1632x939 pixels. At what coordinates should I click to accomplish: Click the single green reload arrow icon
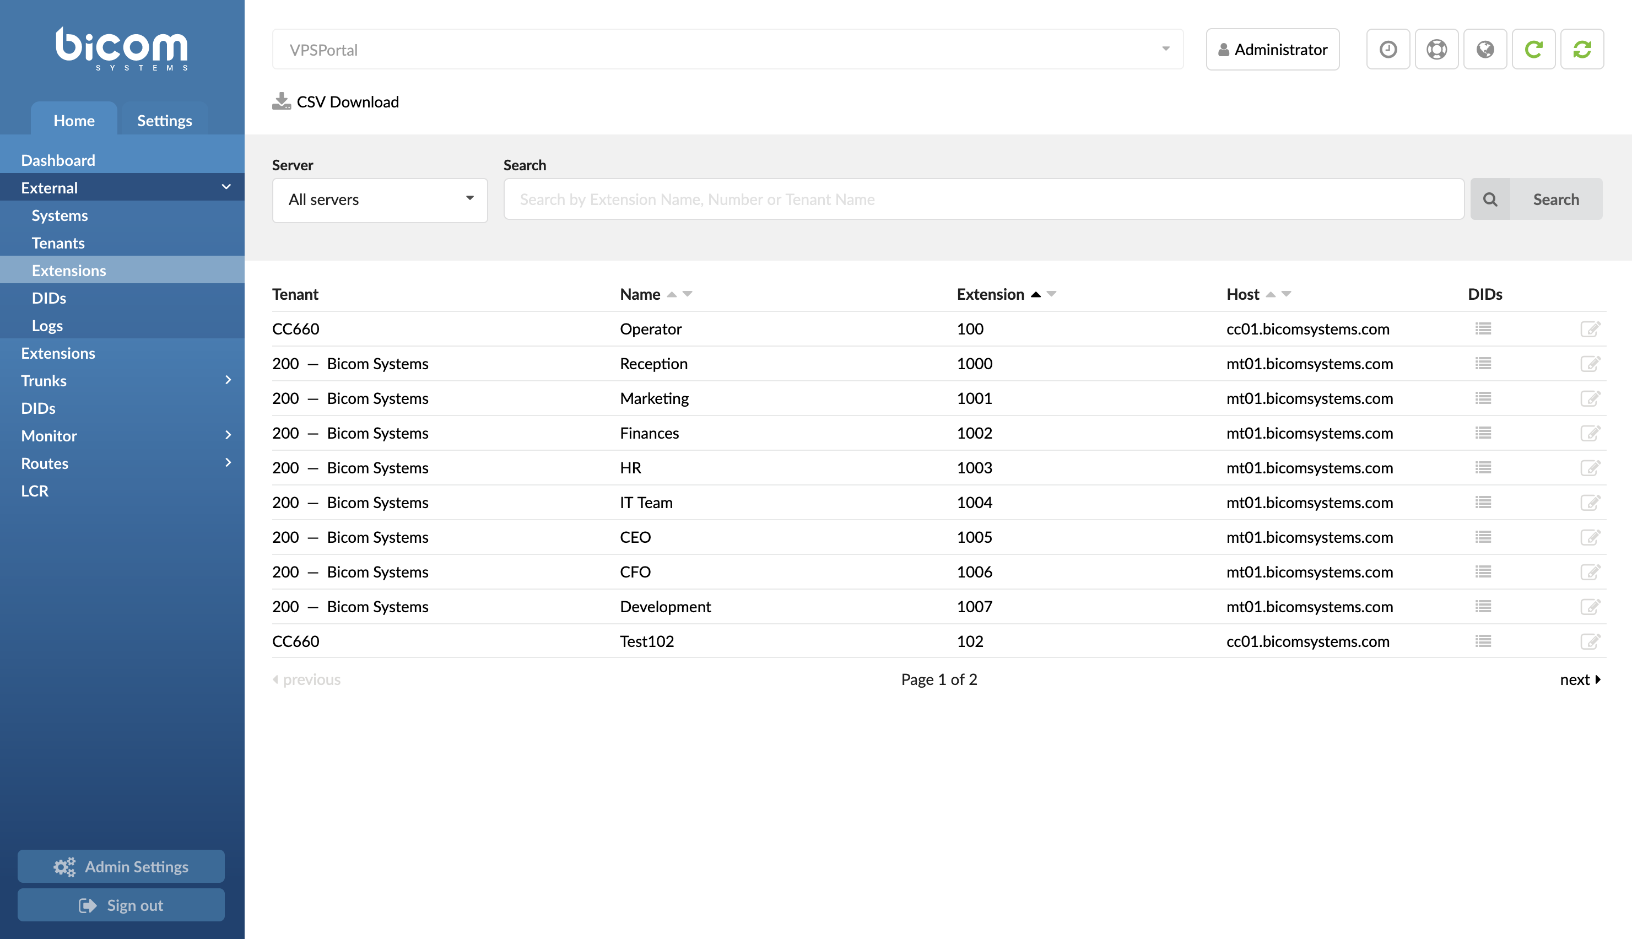[x=1533, y=50]
